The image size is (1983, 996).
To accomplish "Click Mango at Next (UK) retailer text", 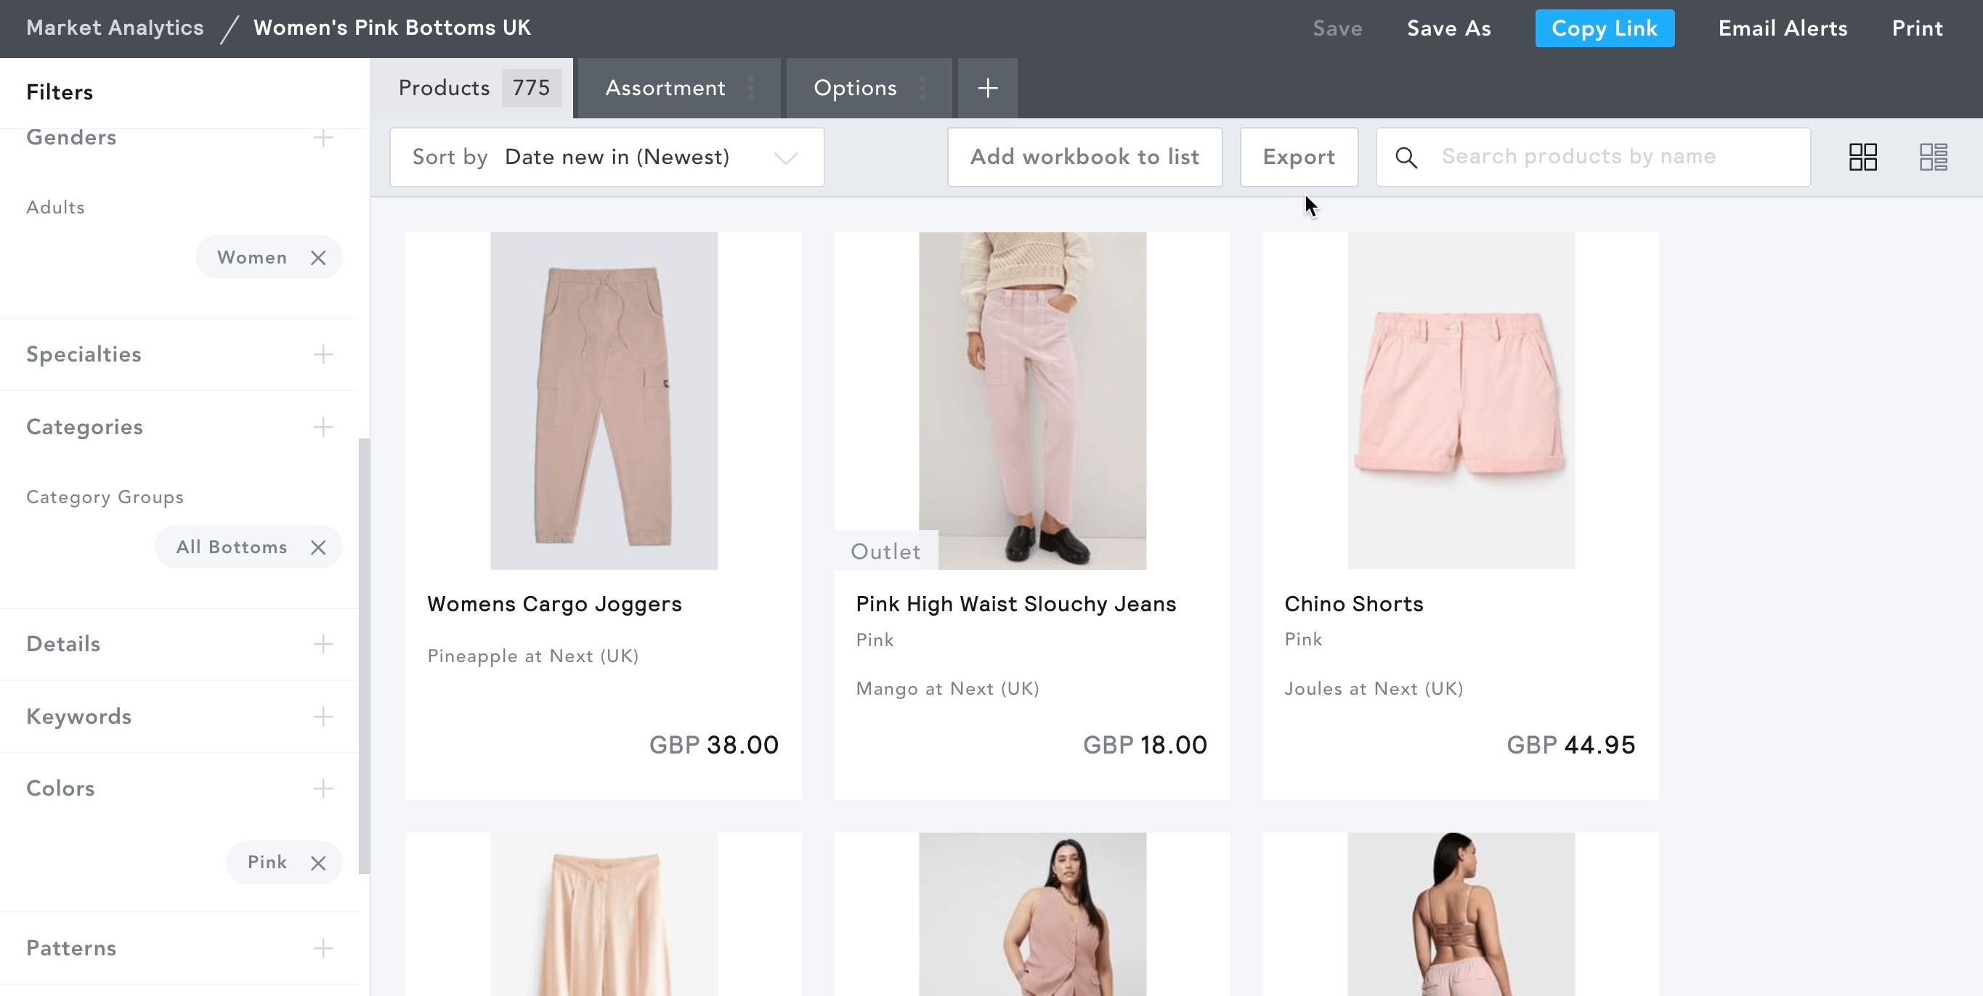I will pos(948,688).
